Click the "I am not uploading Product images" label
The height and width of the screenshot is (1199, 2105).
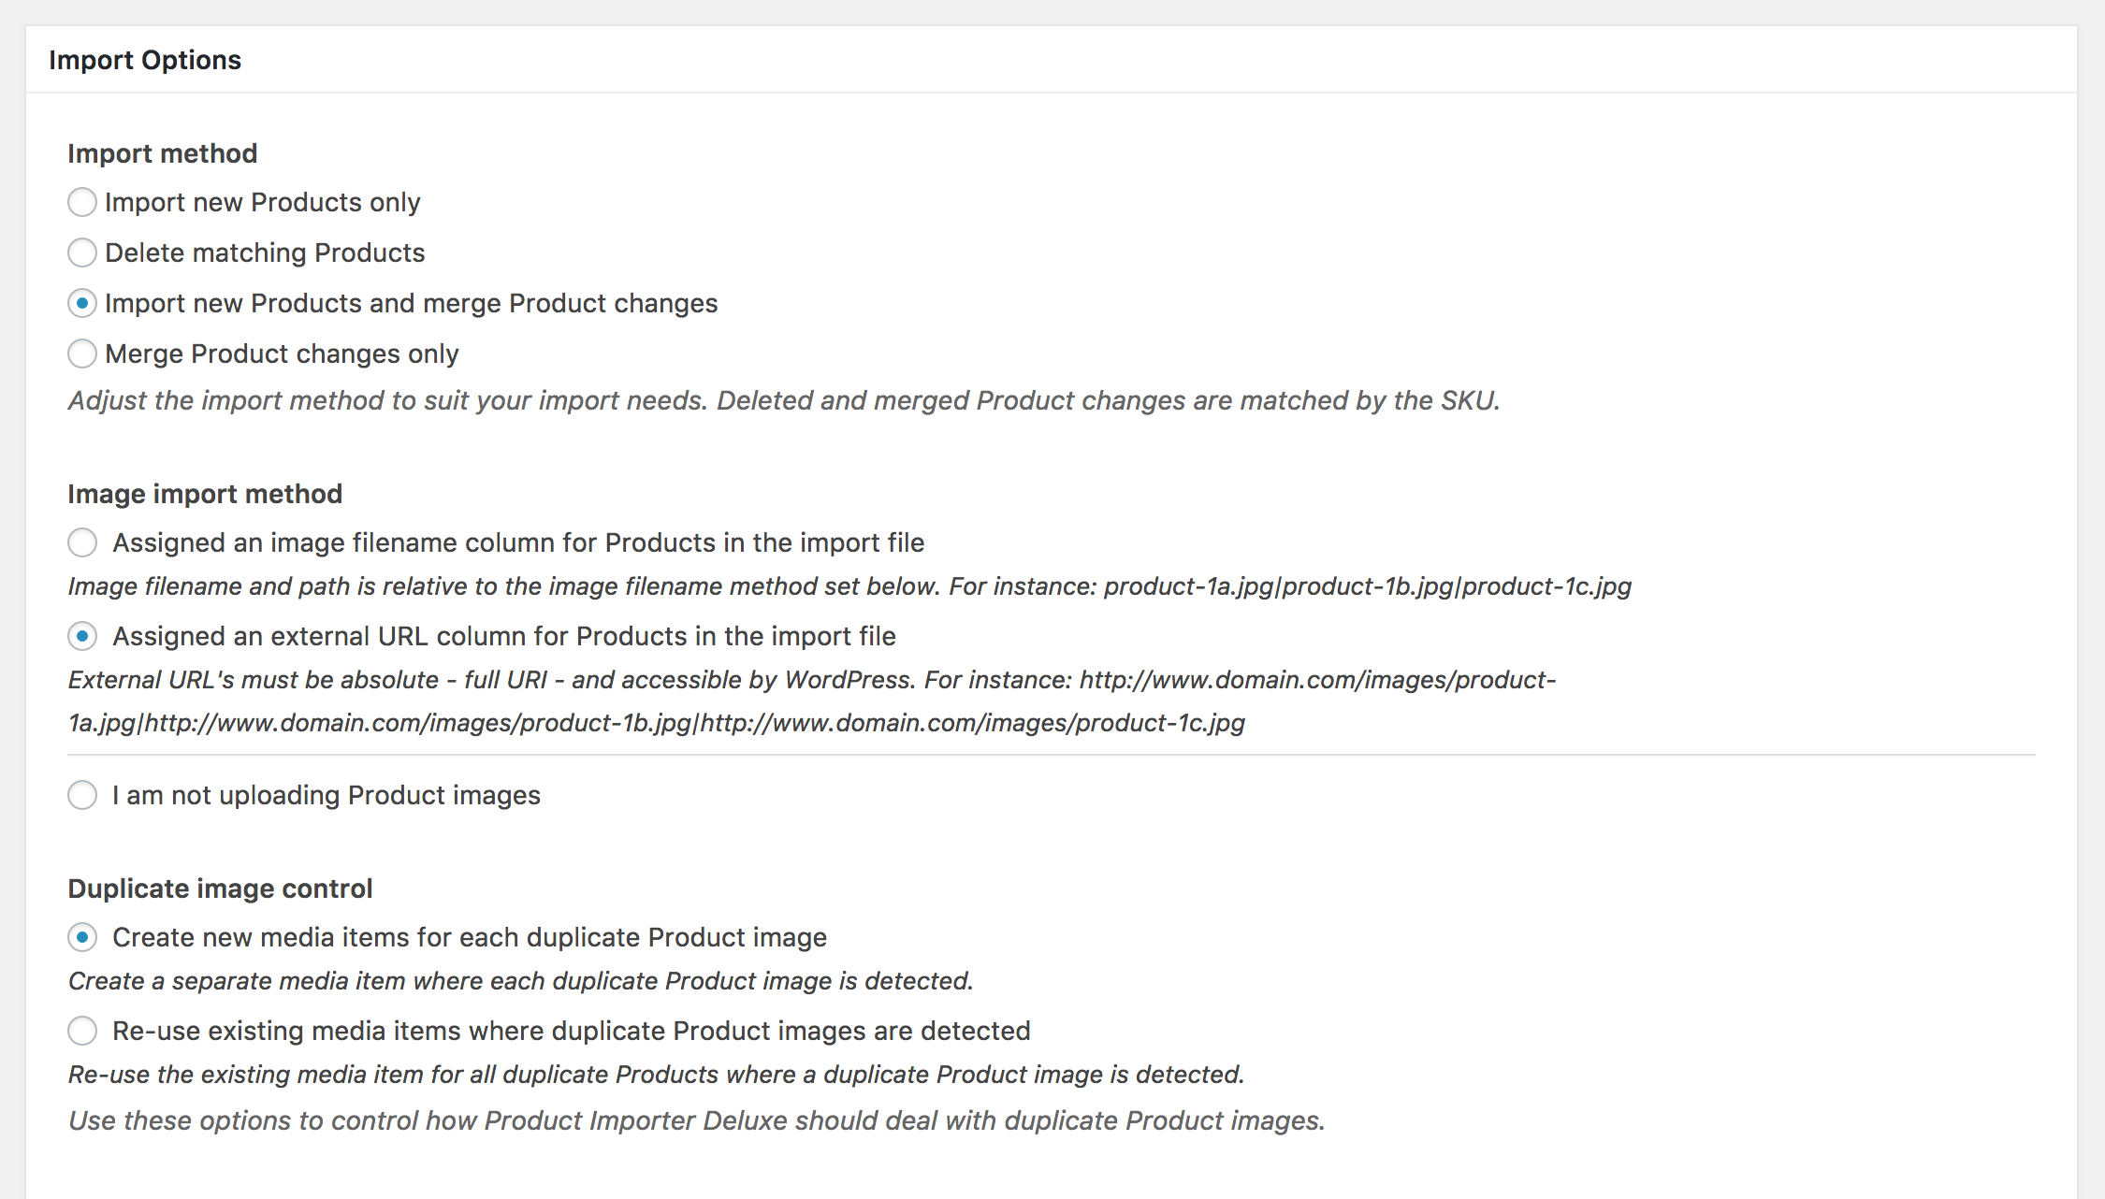point(327,795)
